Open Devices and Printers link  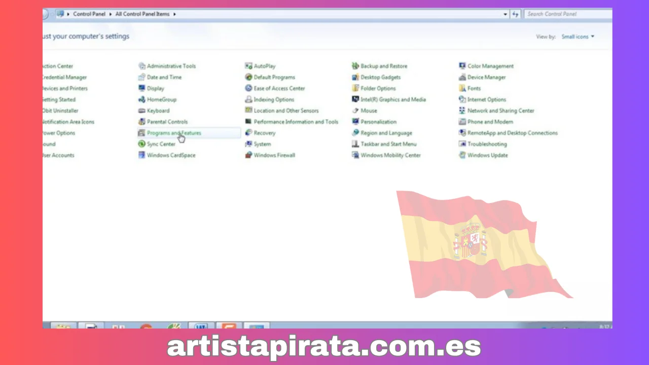click(x=65, y=88)
